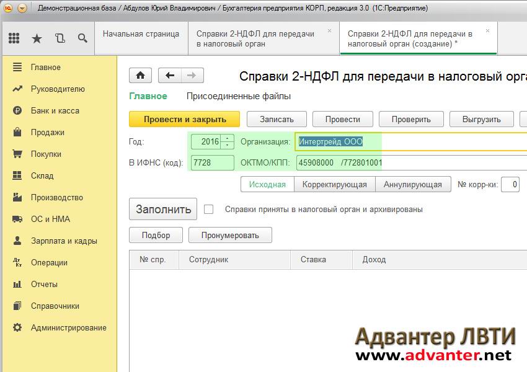Open Руководителю section
The width and height of the screenshot is (527, 372).
pyautogui.click(x=58, y=89)
